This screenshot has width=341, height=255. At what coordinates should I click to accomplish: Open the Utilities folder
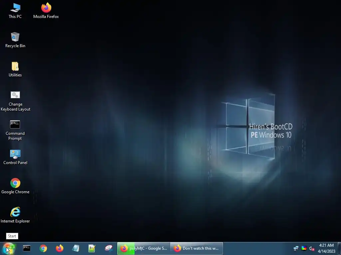(15, 69)
